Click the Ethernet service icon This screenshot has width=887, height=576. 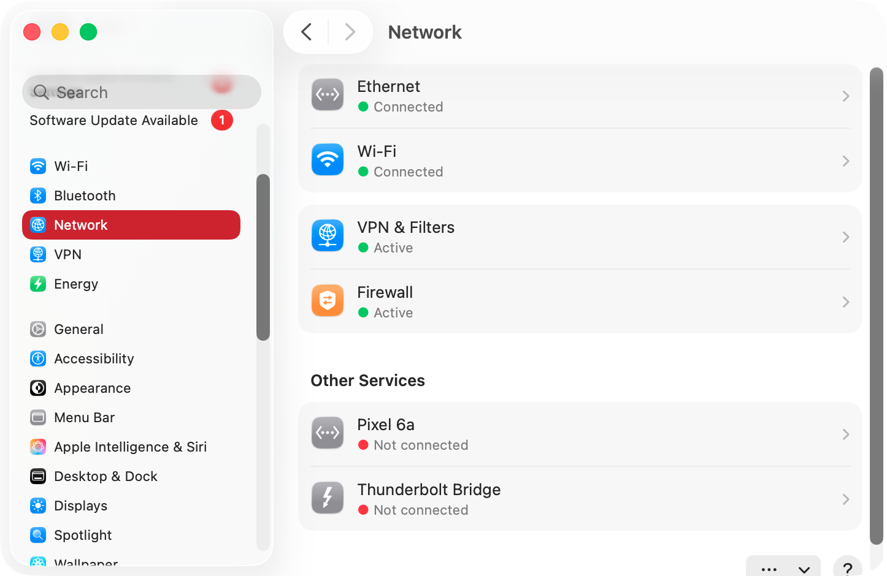click(327, 95)
